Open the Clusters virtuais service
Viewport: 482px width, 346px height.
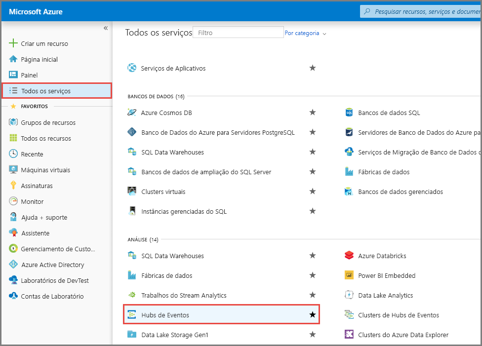pyautogui.click(x=162, y=191)
